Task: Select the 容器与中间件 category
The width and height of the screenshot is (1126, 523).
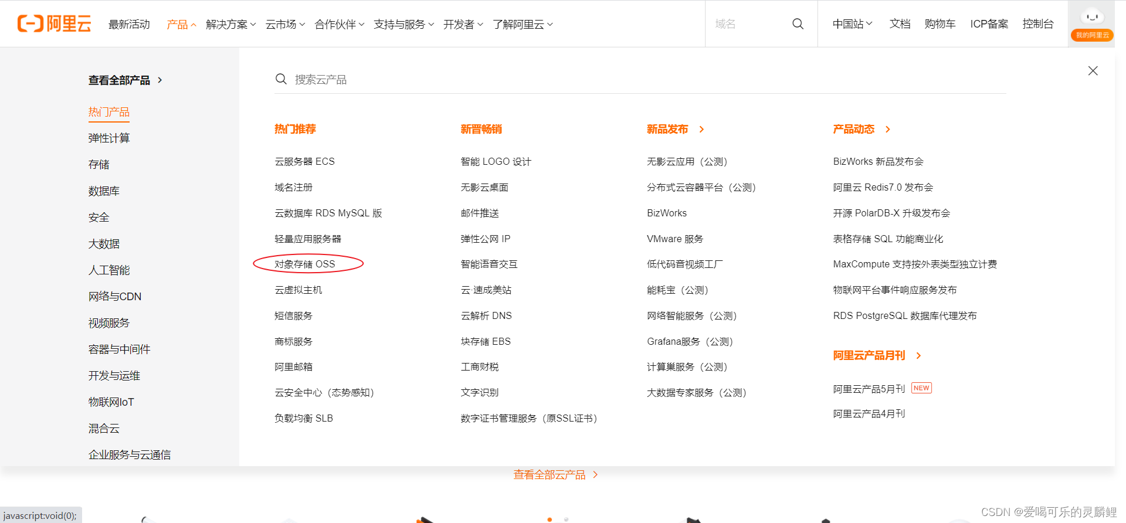Action: click(119, 349)
